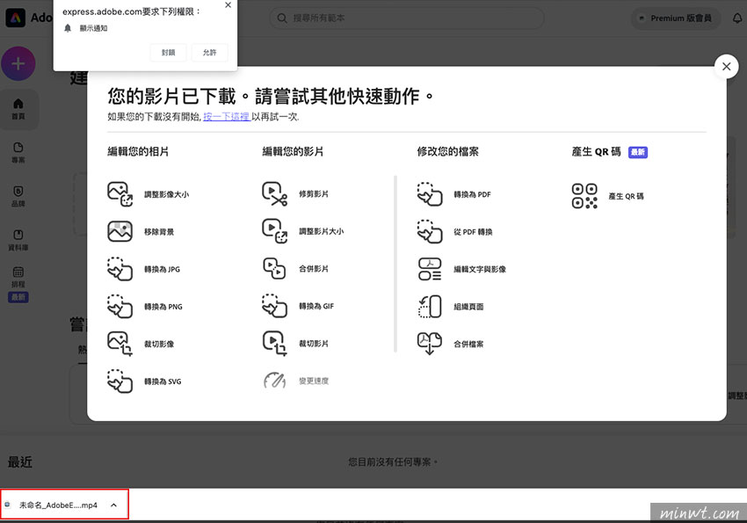
Task: Select the remove background (移除背景) icon
Action: (120, 231)
